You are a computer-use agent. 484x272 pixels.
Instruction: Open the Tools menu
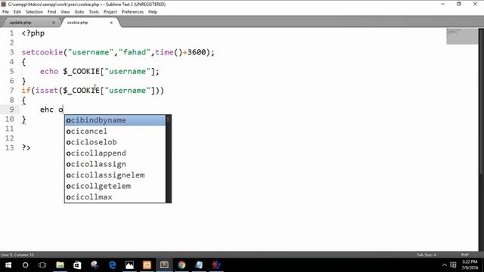click(x=94, y=12)
